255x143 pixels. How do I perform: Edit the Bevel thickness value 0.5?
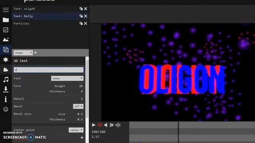coord(80,119)
